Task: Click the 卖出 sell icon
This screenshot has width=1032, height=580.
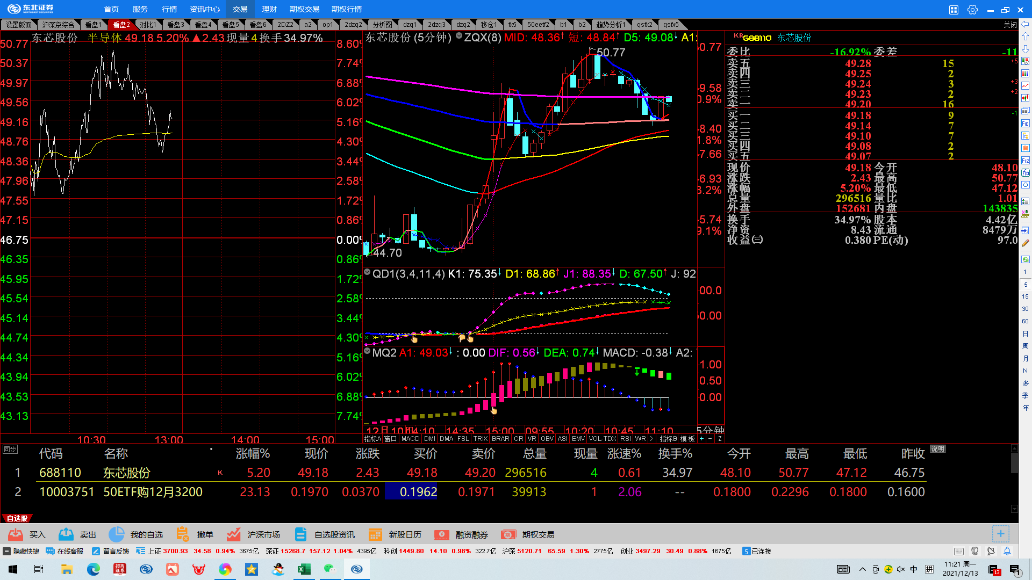Action: [x=66, y=534]
